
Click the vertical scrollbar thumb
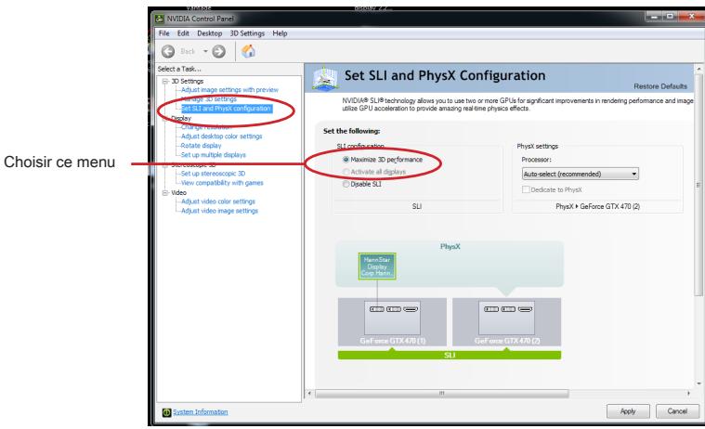click(x=698, y=185)
